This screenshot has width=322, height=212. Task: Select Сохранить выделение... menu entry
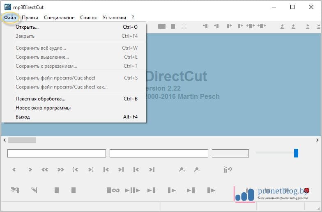74,57
